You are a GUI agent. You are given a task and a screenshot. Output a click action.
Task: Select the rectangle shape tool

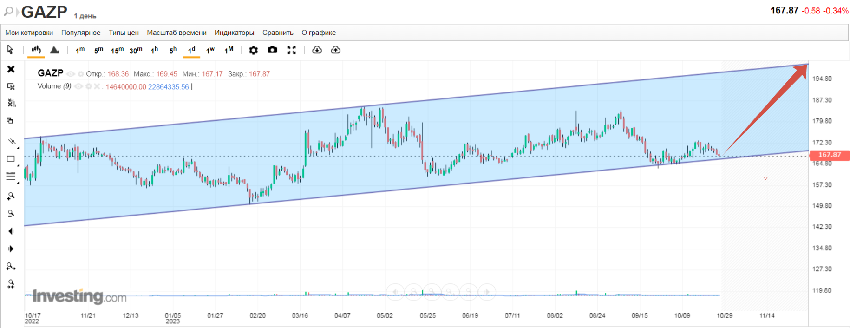coord(11,159)
